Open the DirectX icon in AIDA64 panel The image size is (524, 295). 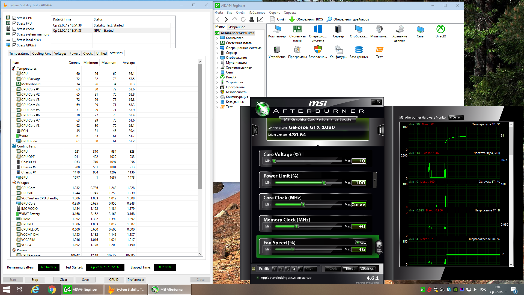click(x=440, y=29)
